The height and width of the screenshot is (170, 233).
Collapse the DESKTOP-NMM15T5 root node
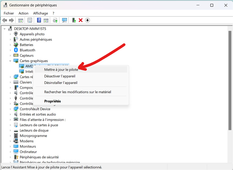click(5, 29)
